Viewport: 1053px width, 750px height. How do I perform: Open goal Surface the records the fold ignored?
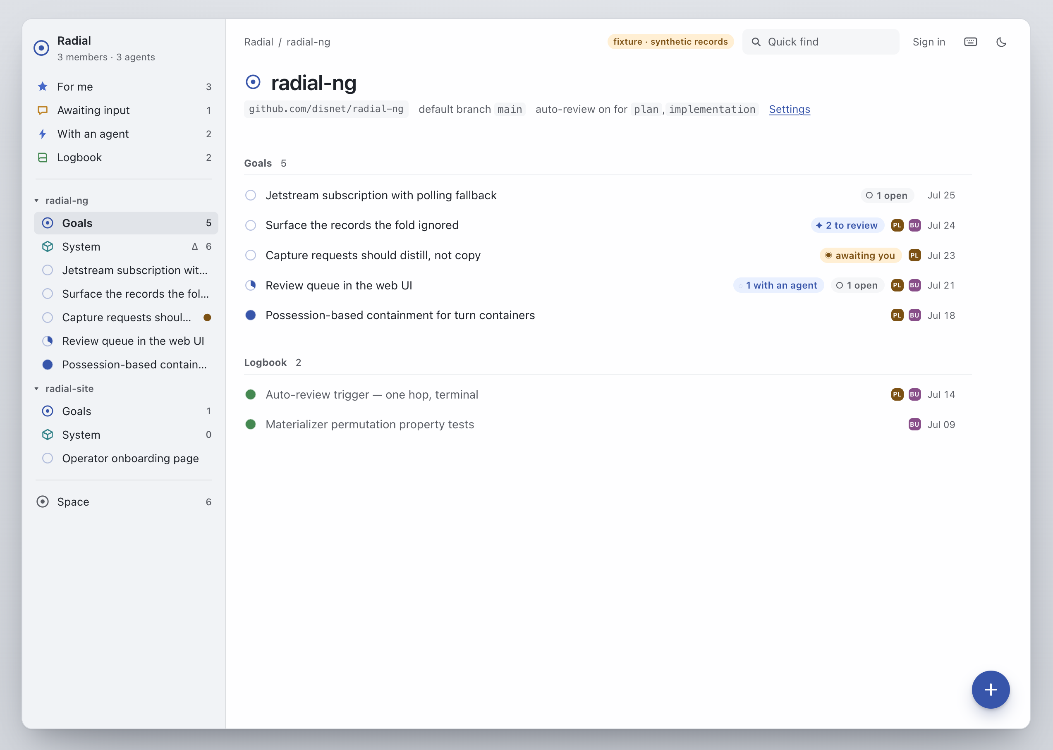point(362,225)
